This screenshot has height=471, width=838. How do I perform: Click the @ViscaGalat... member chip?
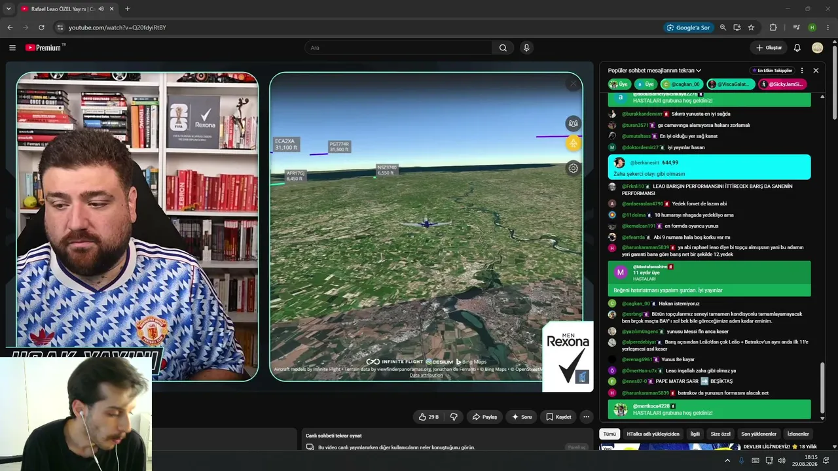tap(731, 84)
